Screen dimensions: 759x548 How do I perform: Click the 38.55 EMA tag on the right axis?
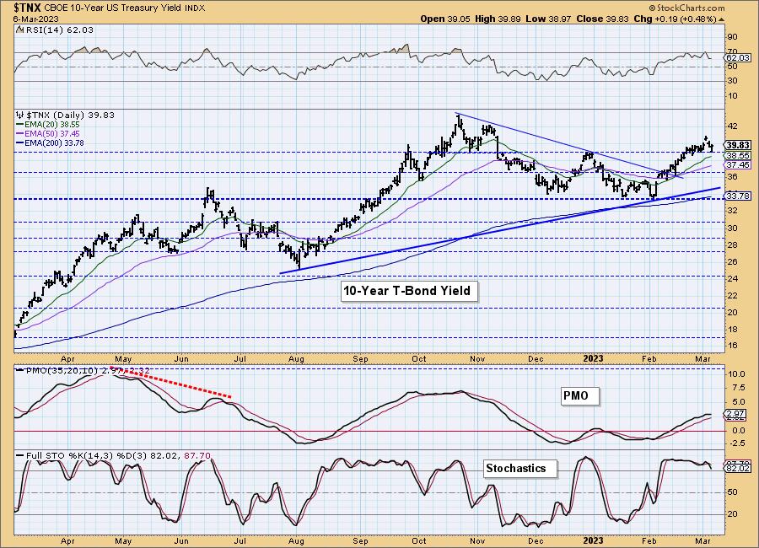click(x=738, y=155)
